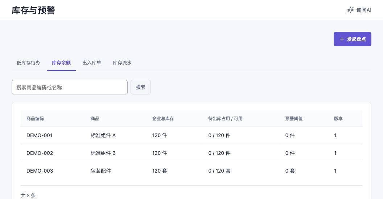Click 0 / 120 件 in DEMO-001 row

(x=219, y=135)
